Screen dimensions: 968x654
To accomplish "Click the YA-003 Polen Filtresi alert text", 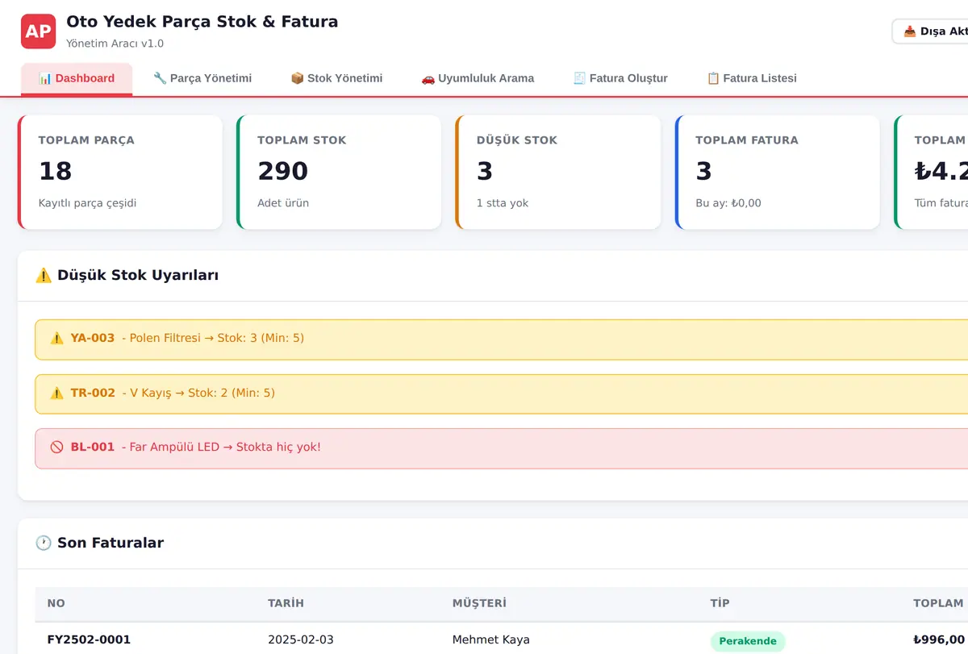I will click(187, 339).
